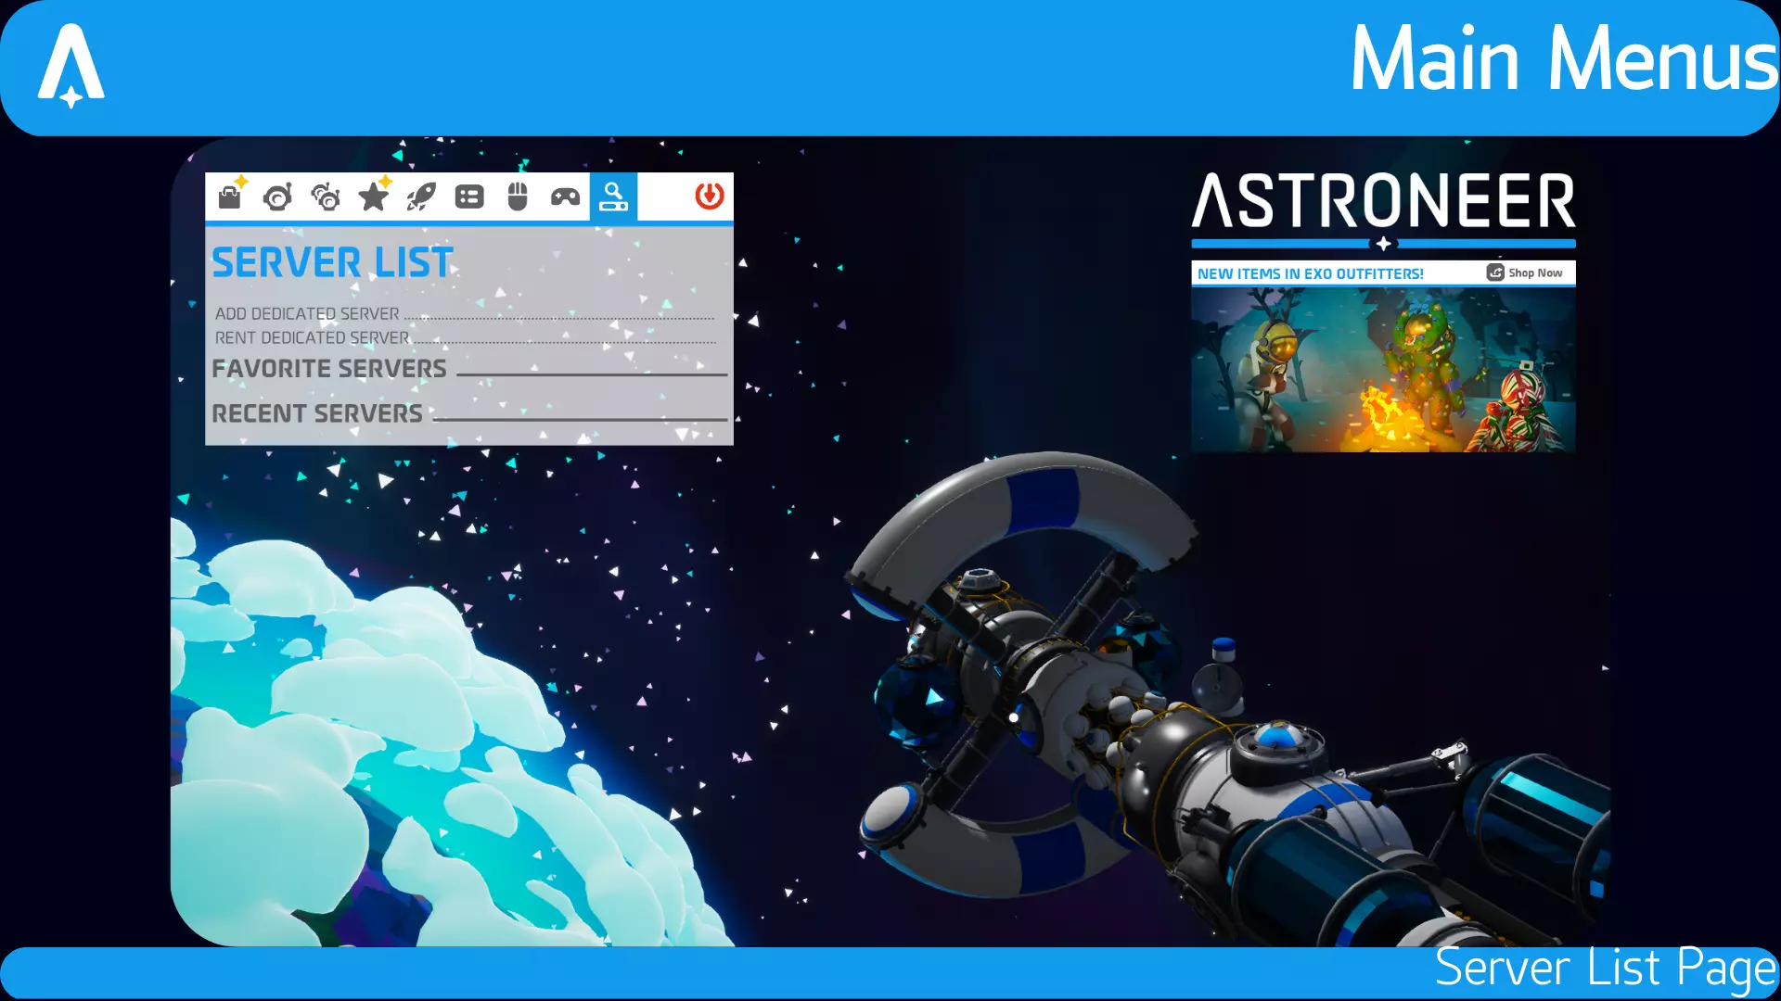Expand the Recent Servers section
The height and width of the screenshot is (1001, 1781).
coord(317,414)
